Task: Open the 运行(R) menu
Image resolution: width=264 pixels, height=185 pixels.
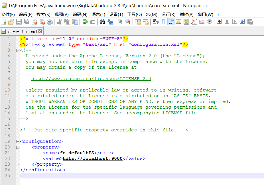Action: 168,15
